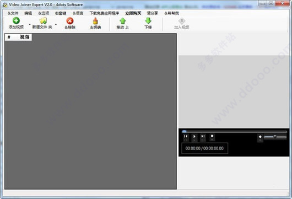Screen dimensions: 292x199
Task: Click the Move Up (移动上) arrow
Action: [122, 21]
